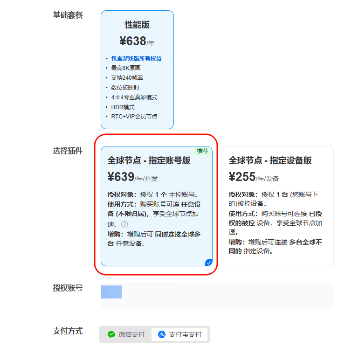Click the Alipay blue icon
This screenshot has height=354, width=352.
click(162, 334)
